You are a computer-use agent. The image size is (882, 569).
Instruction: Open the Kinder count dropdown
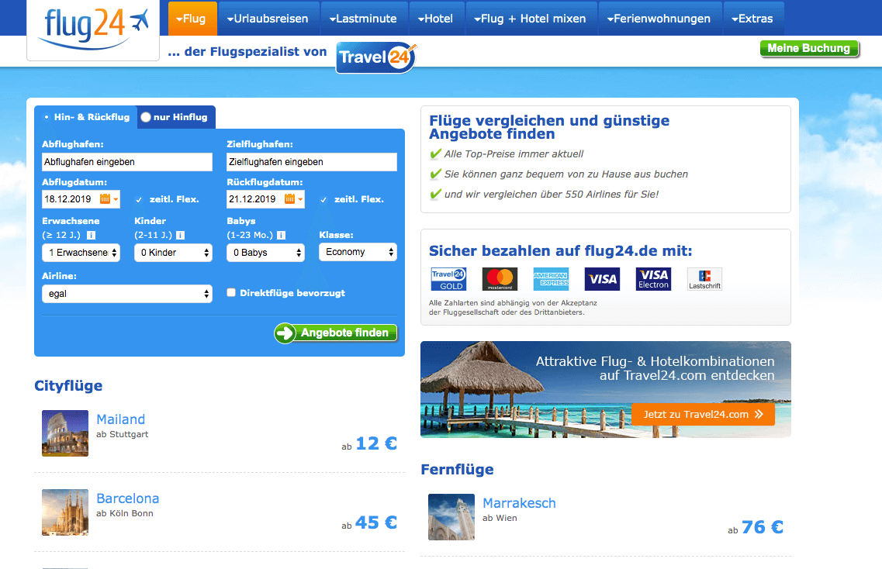pyautogui.click(x=173, y=253)
